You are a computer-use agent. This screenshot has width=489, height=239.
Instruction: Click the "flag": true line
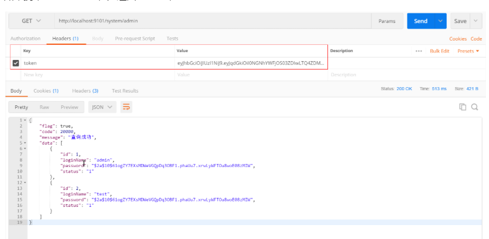(x=56, y=126)
